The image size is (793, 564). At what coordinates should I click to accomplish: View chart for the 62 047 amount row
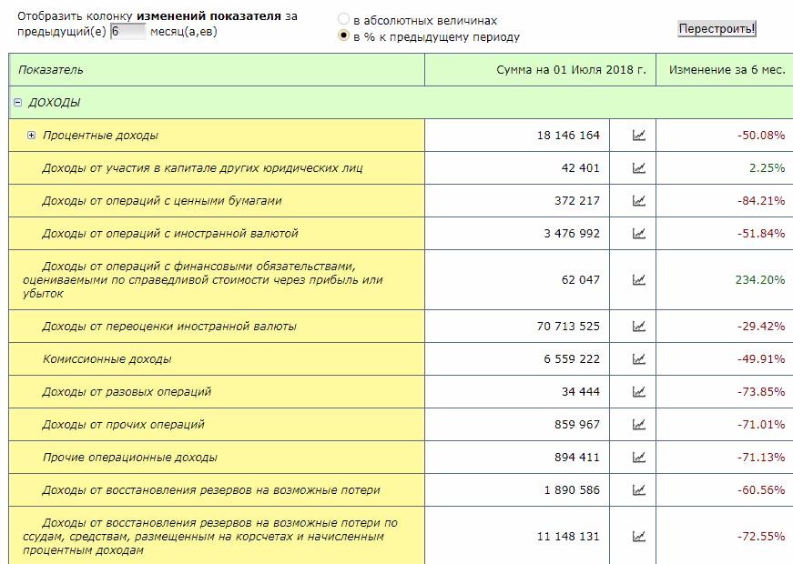tap(639, 280)
